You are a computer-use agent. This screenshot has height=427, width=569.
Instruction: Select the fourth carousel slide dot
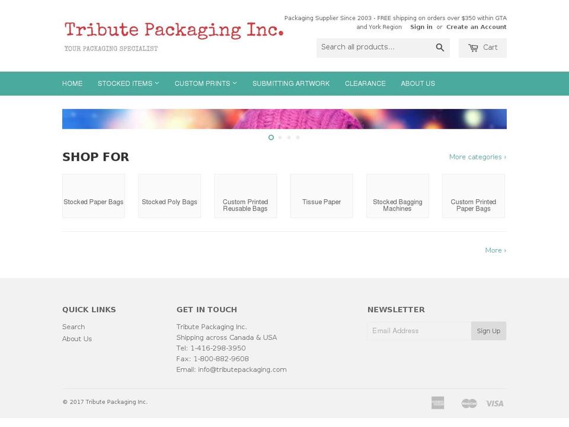[298, 137]
